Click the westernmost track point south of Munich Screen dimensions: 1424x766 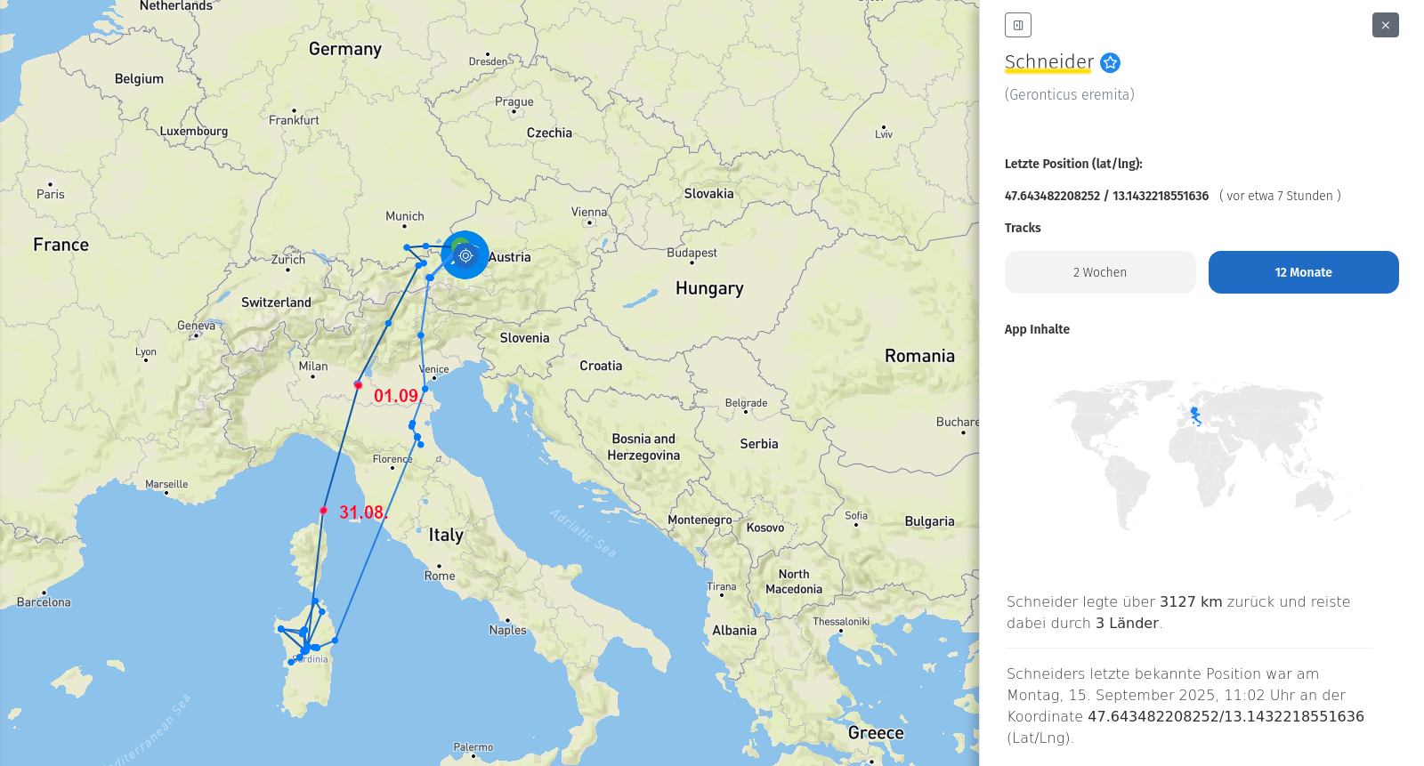[x=407, y=247]
